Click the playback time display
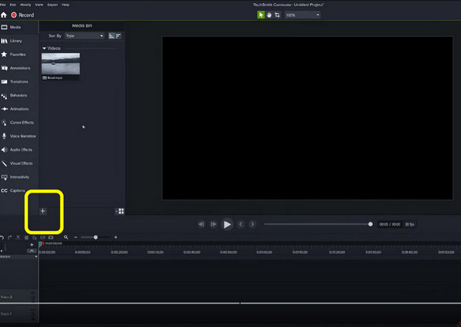Viewport: 461px width, 327px height. (x=390, y=224)
